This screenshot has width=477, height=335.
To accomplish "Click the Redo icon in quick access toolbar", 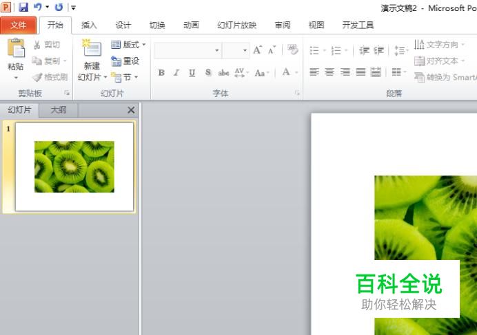I will [x=59, y=7].
